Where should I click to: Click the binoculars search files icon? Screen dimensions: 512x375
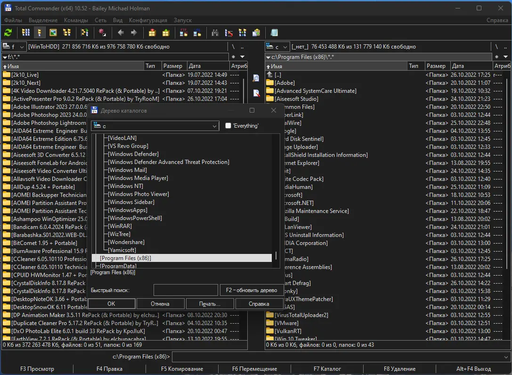[215, 33]
